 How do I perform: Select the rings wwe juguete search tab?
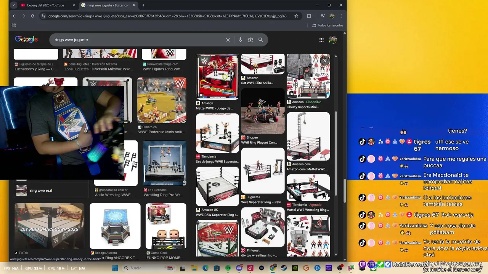pyautogui.click(x=108, y=5)
